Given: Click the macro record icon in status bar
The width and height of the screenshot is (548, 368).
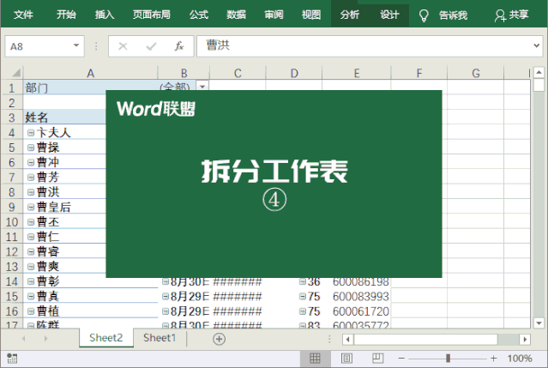Looking at the screenshot, I should (x=11, y=358).
